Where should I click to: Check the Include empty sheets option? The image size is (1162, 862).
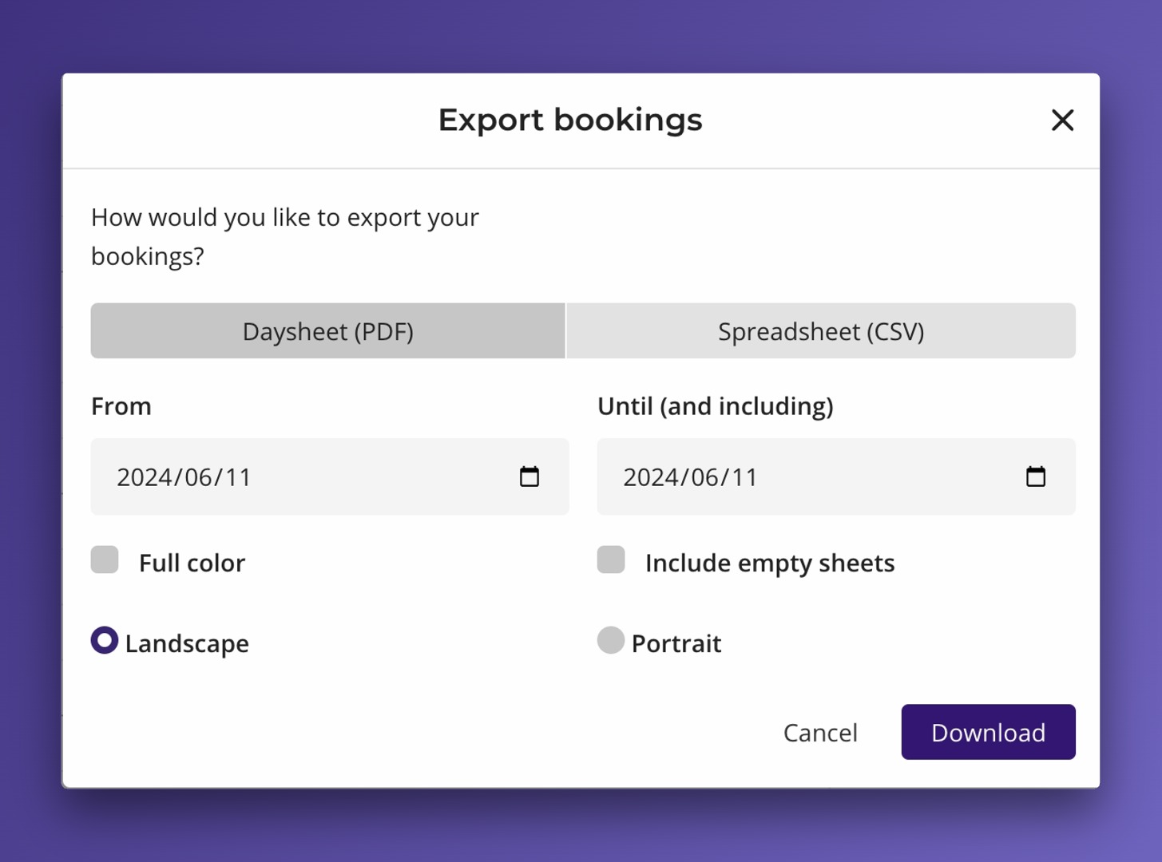(610, 560)
